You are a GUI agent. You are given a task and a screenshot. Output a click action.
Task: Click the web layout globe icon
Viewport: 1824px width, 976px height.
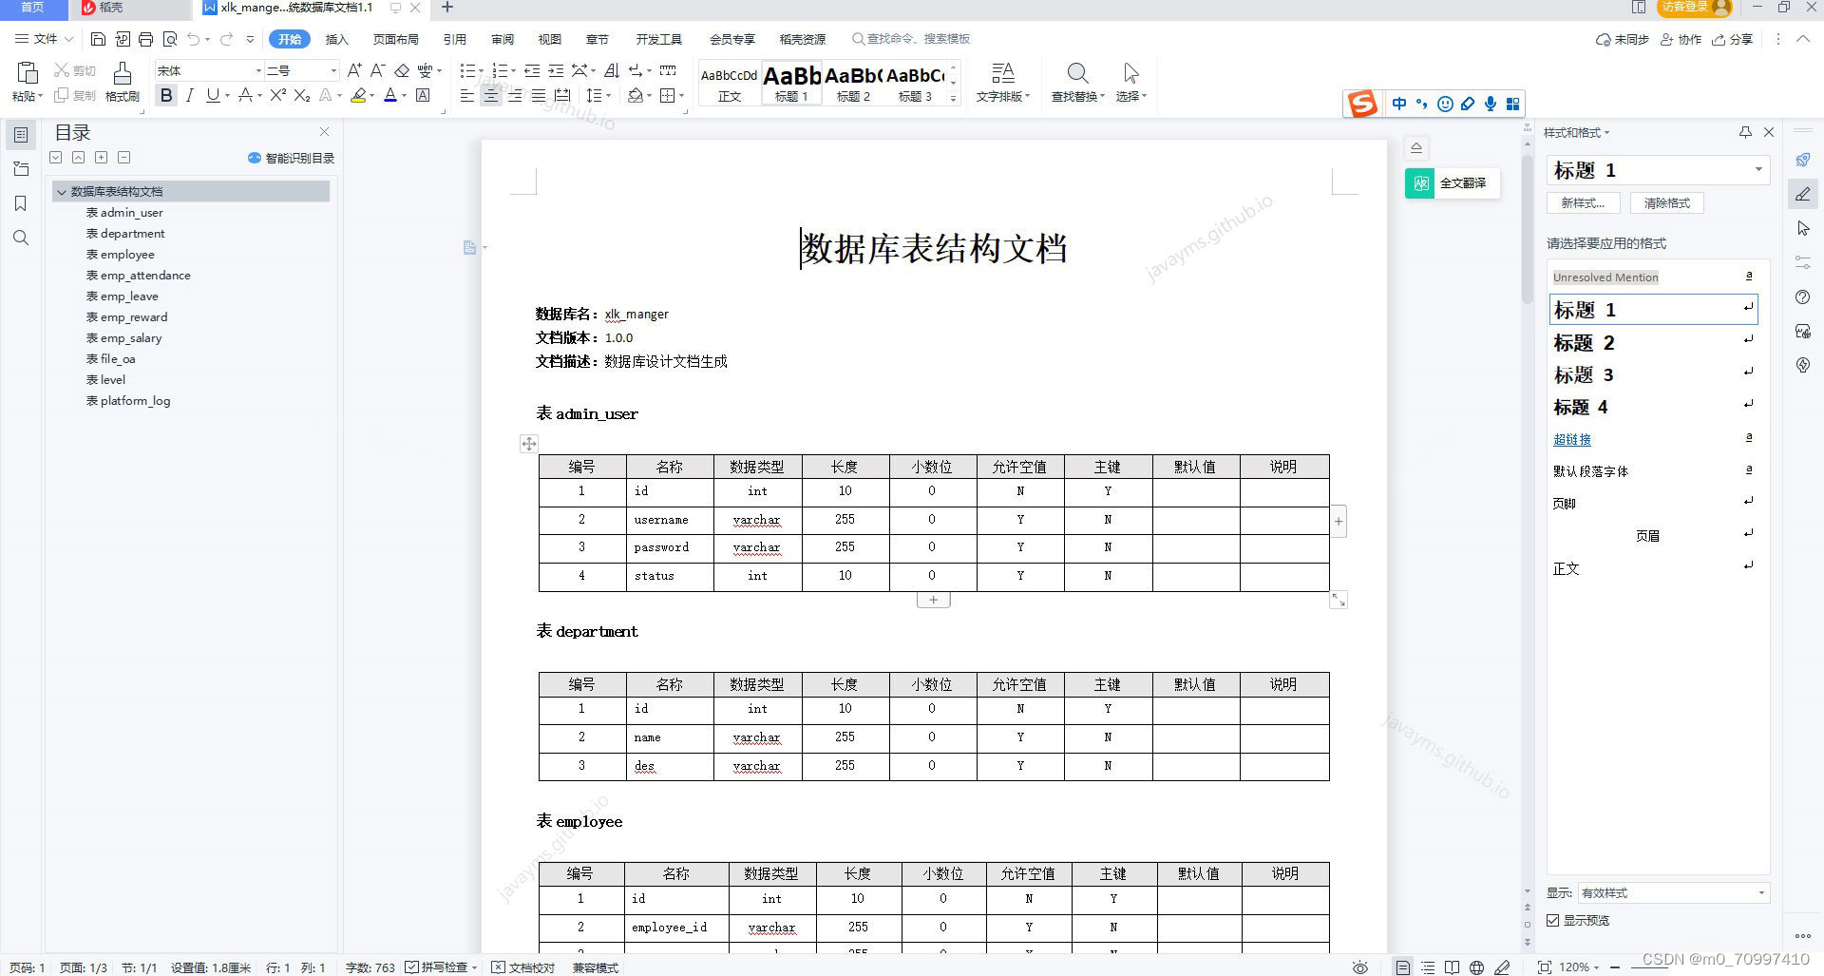pyautogui.click(x=1476, y=967)
